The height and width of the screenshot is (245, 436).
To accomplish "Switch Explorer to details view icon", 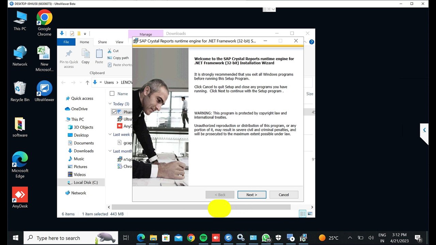I will click(302, 214).
